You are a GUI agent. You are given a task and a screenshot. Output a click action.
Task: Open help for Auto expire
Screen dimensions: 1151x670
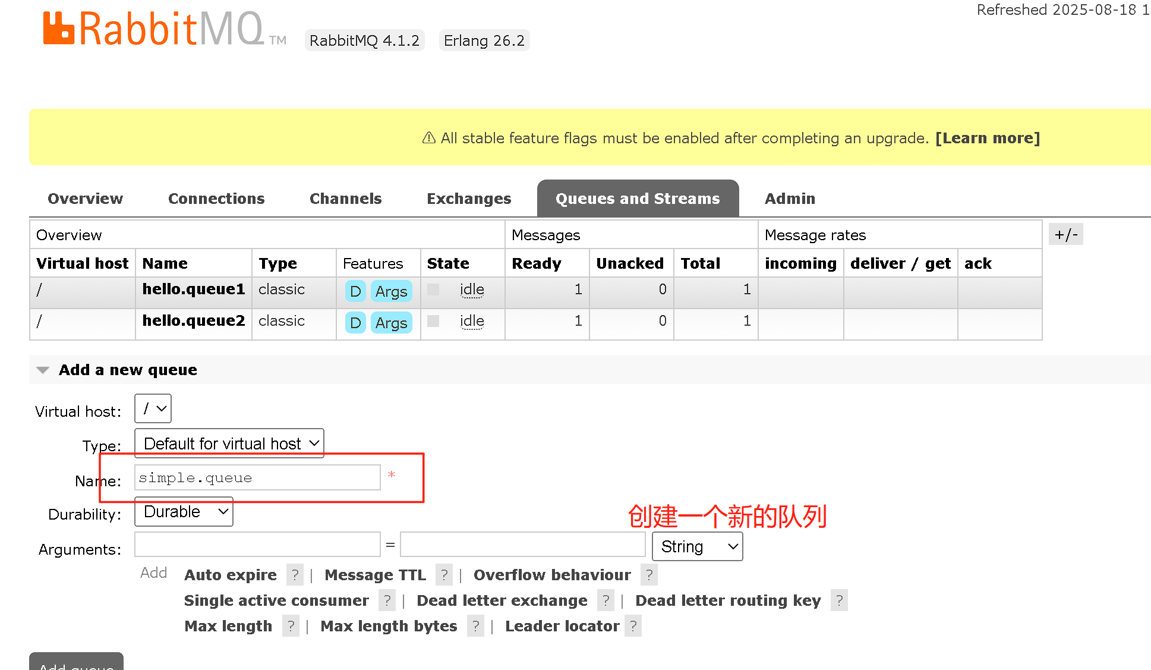295,575
